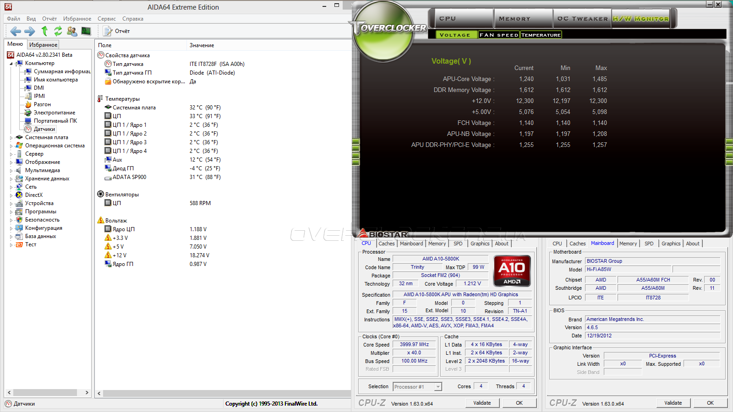The width and height of the screenshot is (733, 412).
Task: Click the Forward arrow in AIDA64 toolbar
Action: 30,31
